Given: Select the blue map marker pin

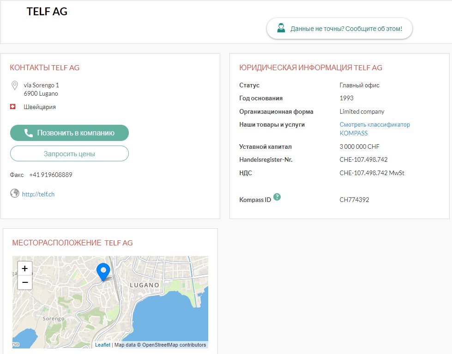Looking at the screenshot, I should coord(103,271).
